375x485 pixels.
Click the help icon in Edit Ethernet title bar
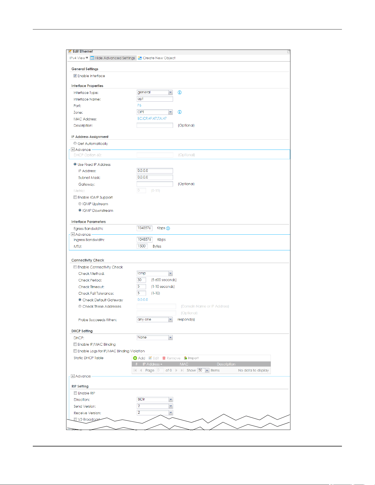point(288,52)
